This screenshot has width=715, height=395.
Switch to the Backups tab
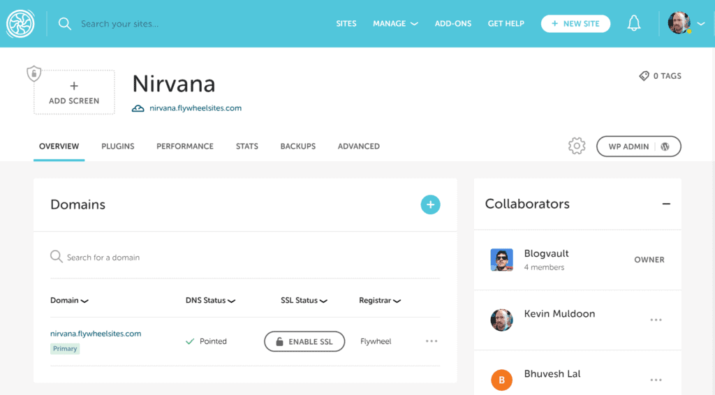[x=297, y=147]
